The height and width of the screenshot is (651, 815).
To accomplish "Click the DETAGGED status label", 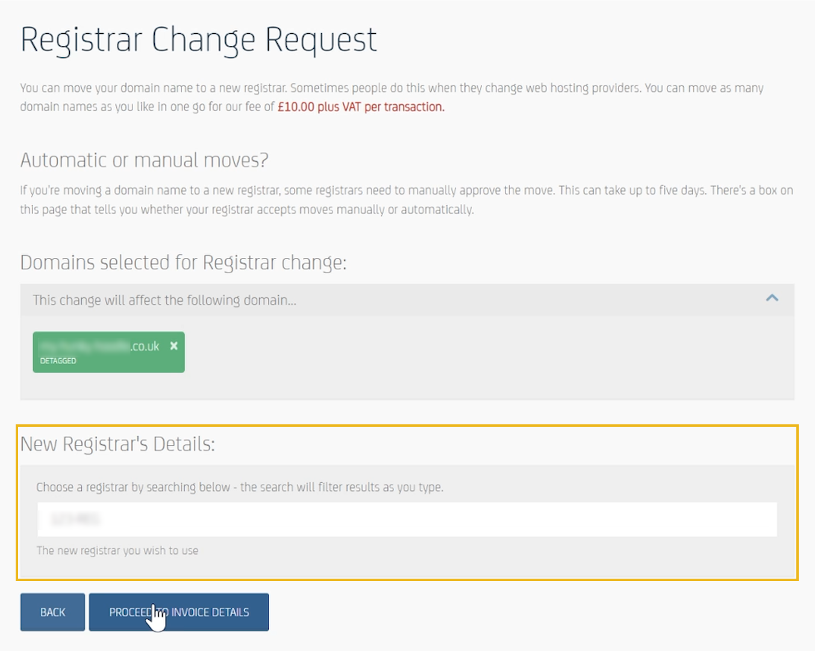I will [58, 360].
